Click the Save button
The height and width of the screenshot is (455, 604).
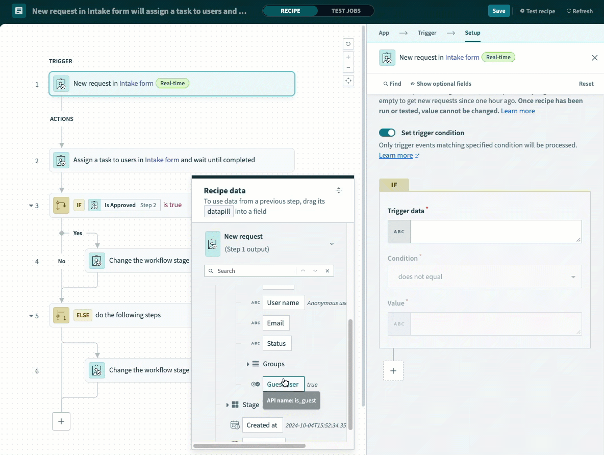pos(498,11)
